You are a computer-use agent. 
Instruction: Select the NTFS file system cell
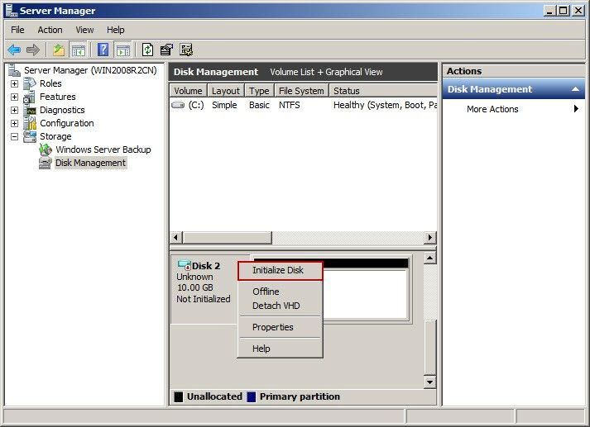[x=290, y=105]
